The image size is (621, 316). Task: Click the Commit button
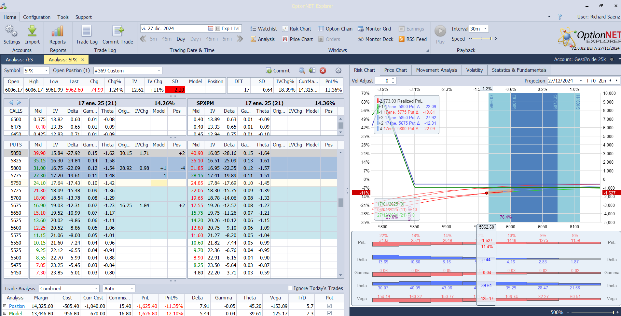pyautogui.click(x=278, y=70)
